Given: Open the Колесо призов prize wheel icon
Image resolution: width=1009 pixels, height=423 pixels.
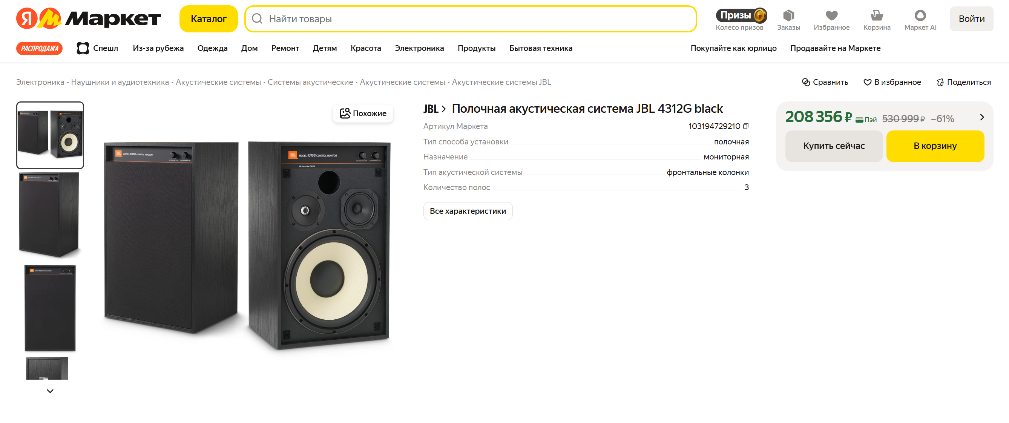Looking at the screenshot, I should pyautogui.click(x=741, y=16).
